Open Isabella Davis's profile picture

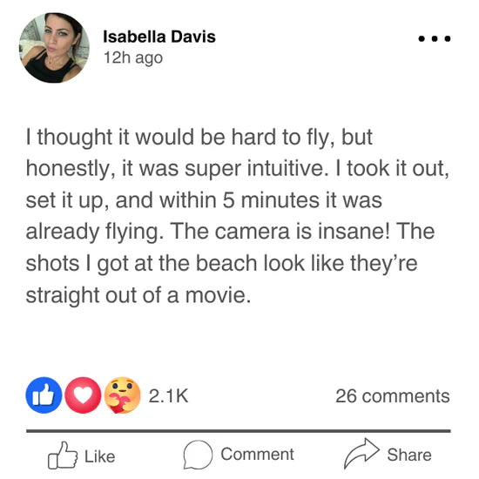point(54,48)
